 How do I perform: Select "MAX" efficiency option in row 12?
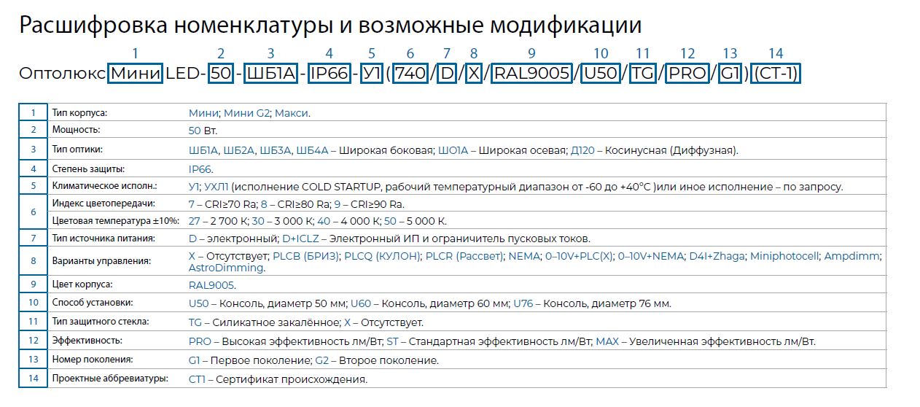(607, 341)
